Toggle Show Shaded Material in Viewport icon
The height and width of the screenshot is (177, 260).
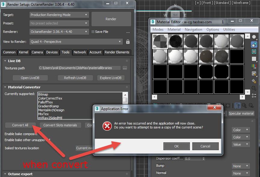click(228, 106)
